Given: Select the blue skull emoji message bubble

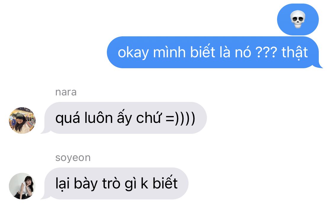Looking at the screenshot, I should [298, 19].
